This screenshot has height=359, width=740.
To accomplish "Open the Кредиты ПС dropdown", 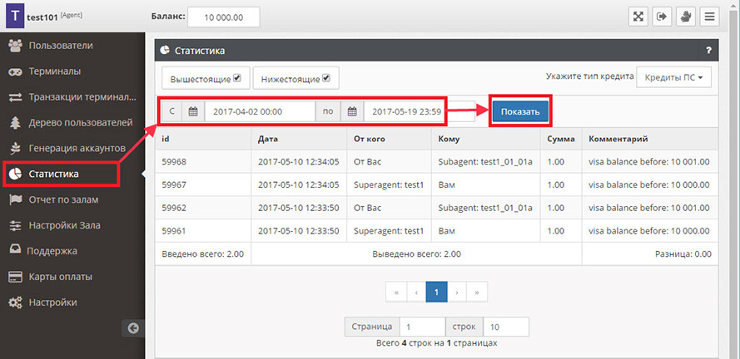I will click(673, 78).
